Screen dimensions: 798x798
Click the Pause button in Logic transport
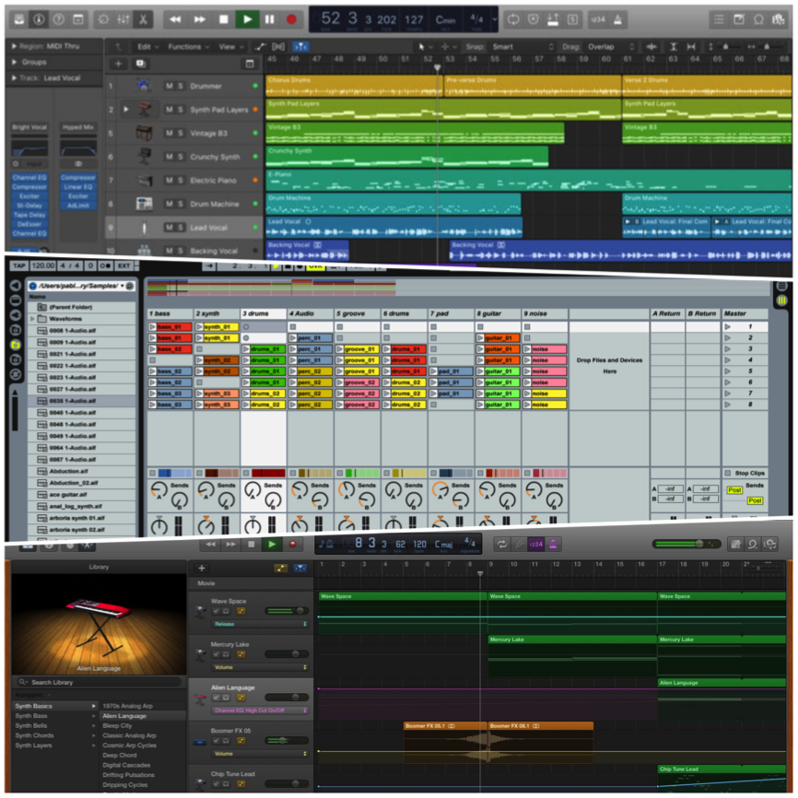(x=270, y=19)
